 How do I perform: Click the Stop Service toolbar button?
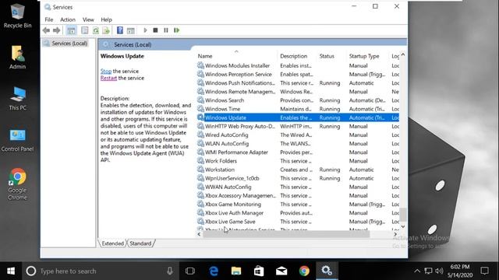155,30
